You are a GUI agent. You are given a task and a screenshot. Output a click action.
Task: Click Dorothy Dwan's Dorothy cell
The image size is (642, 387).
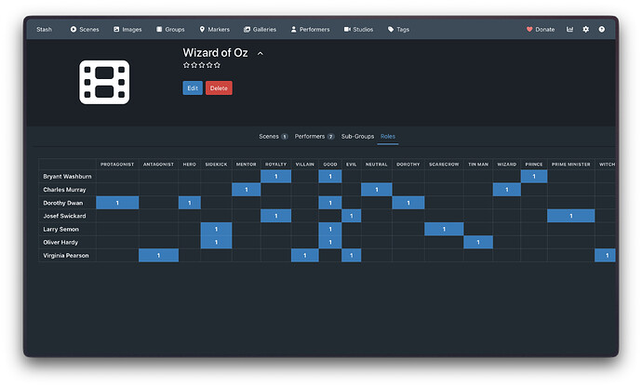click(x=408, y=203)
